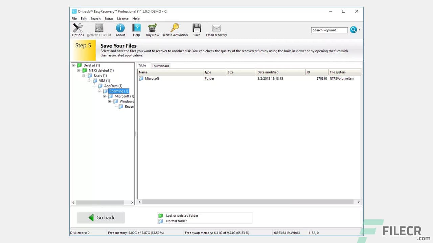Open the Email recovery tool

(x=216, y=28)
